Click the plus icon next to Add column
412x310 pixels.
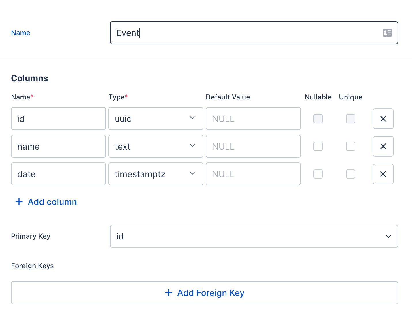point(19,202)
